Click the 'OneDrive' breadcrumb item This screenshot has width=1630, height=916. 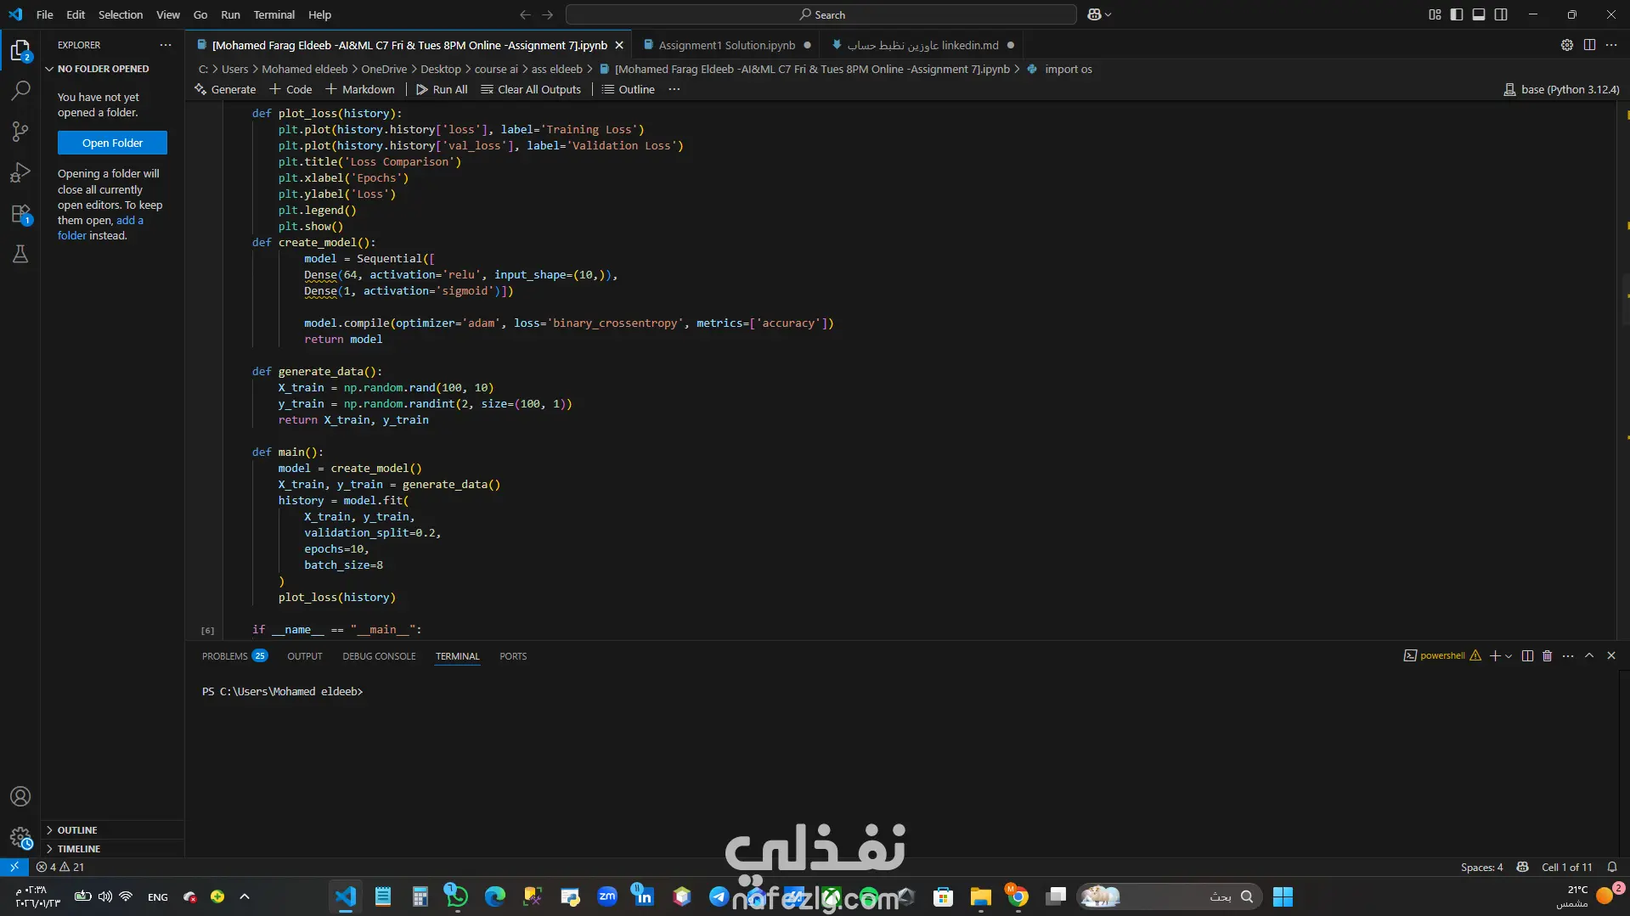pyautogui.click(x=384, y=69)
